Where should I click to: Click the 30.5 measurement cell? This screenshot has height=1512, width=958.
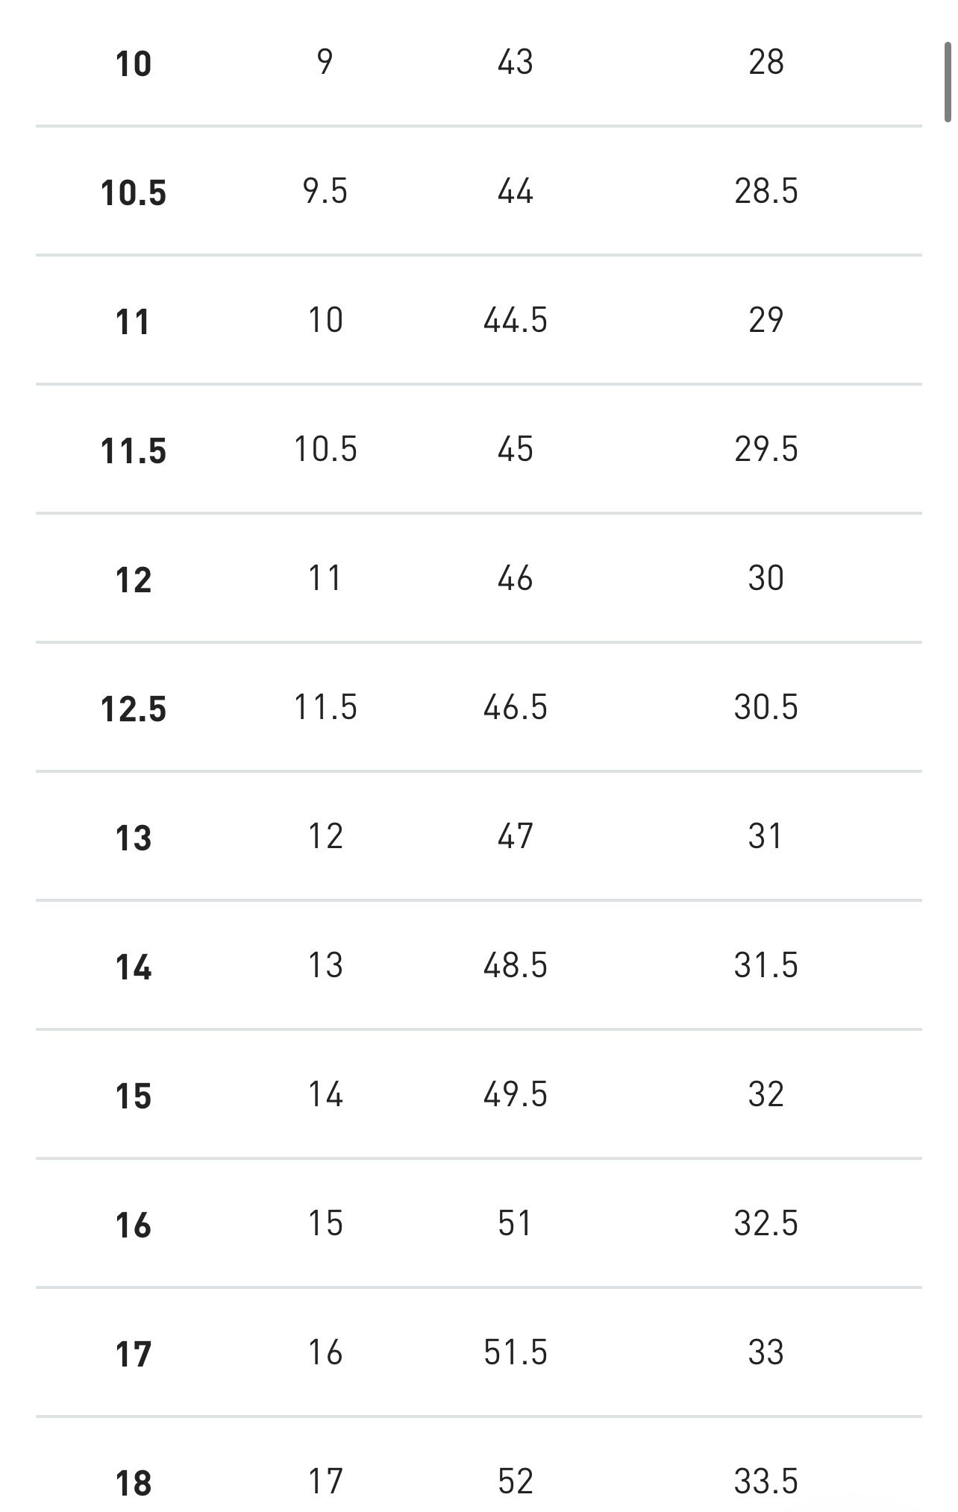click(766, 707)
